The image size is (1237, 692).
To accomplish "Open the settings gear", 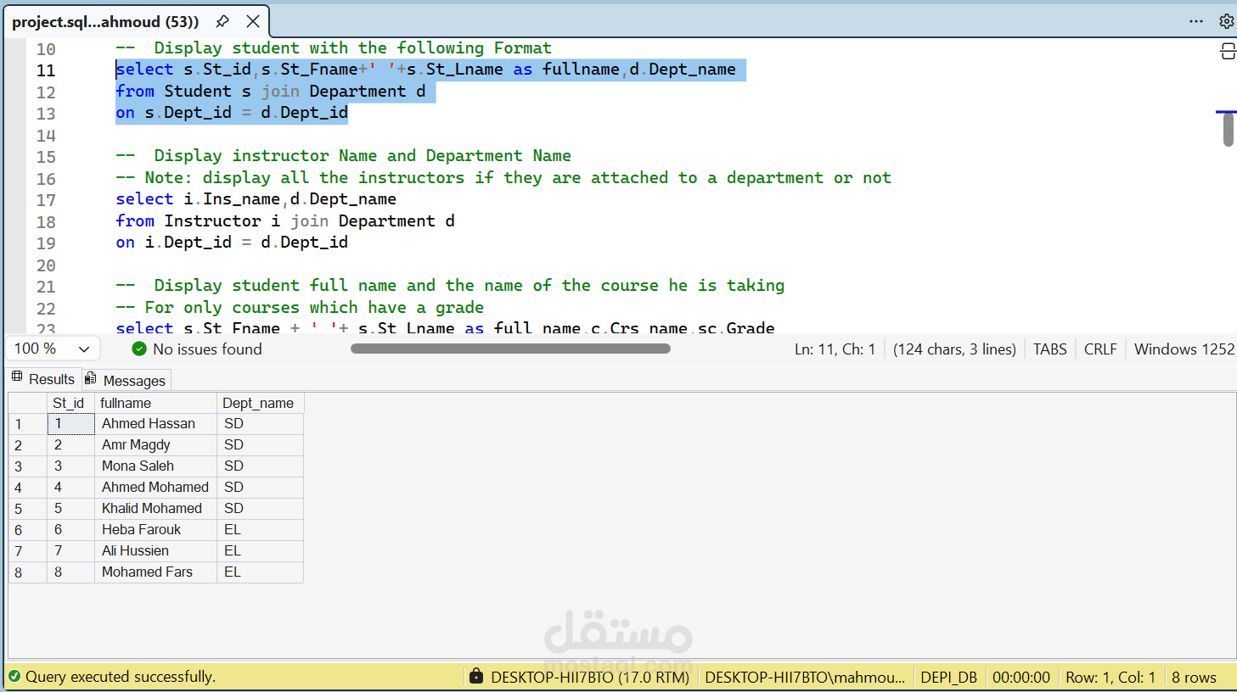I will [1226, 21].
